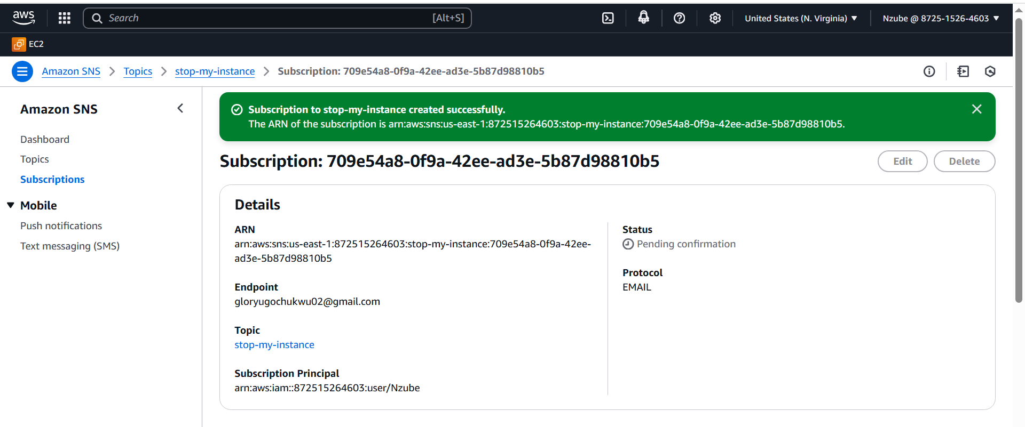
Task: Open the settings gear
Action: tap(715, 18)
